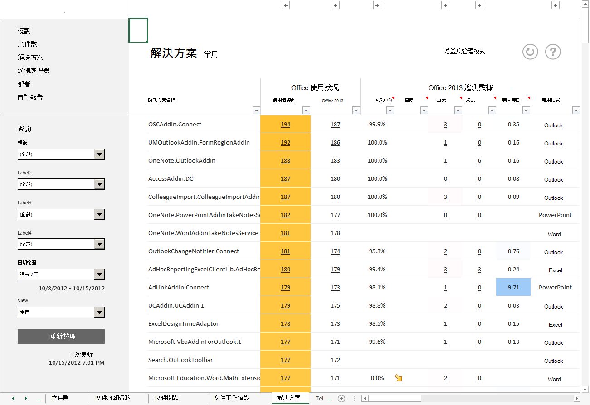This screenshot has width=590, height=405.
Task: Open filter for 成功 column
Action: (390, 110)
